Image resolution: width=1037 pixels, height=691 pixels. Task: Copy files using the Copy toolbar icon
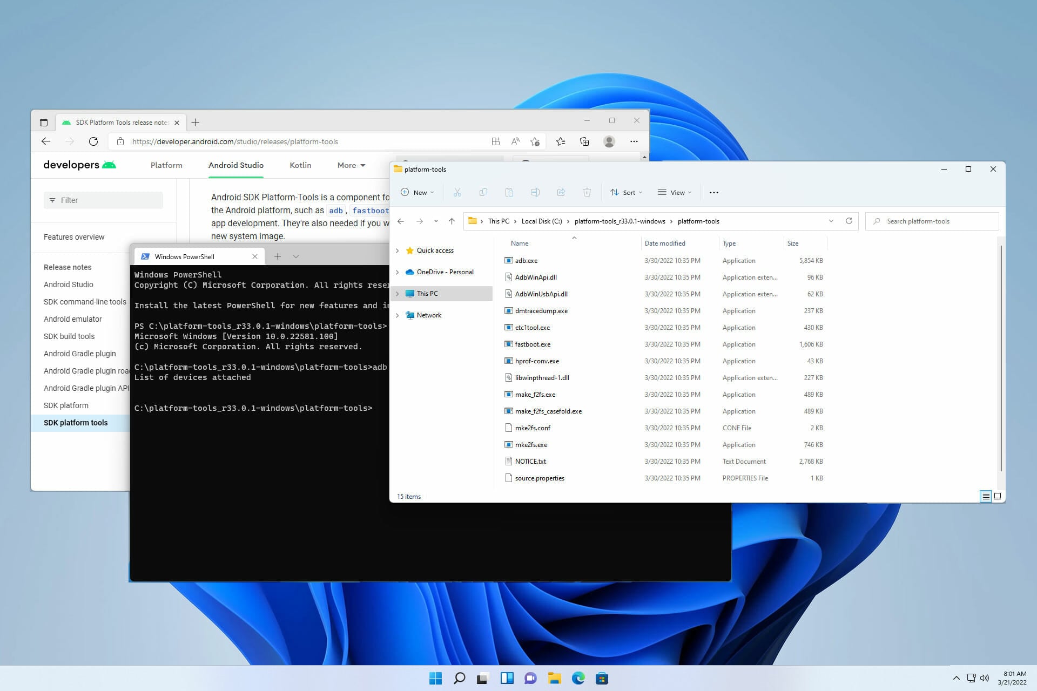(x=483, y=192)
